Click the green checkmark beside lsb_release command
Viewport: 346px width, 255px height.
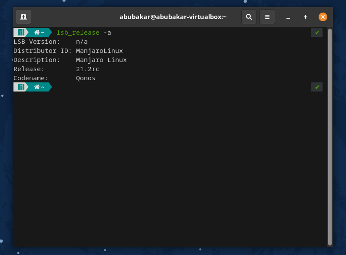pos(316,33)
